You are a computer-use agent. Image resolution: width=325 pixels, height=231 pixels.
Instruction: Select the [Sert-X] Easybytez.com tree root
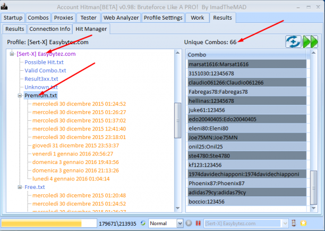(x=46, y=54)
